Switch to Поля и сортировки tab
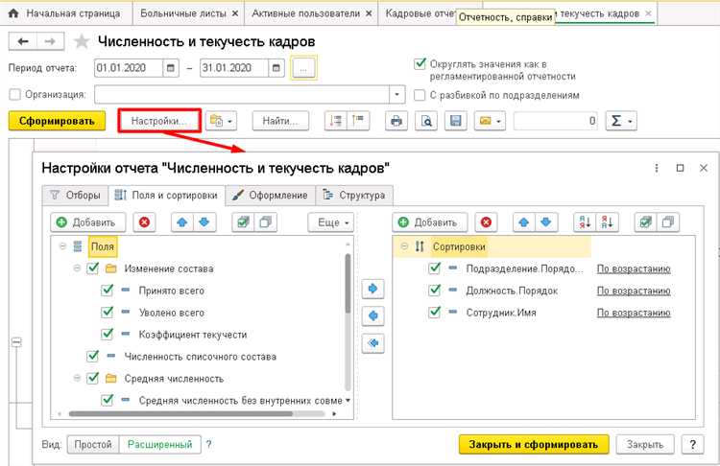 (166, 196)
